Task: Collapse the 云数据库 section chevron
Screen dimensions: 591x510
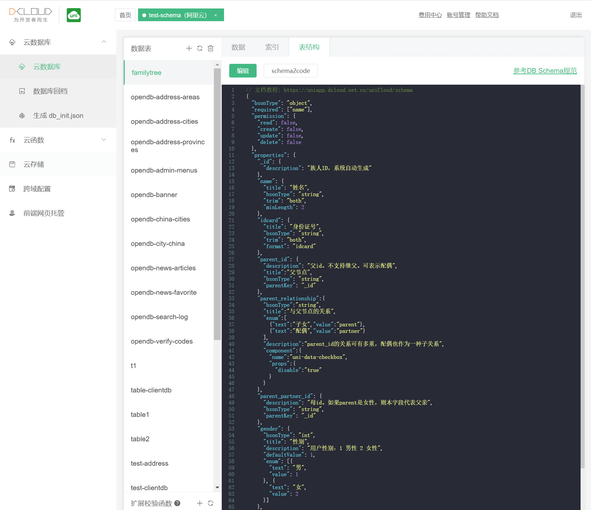Action: point(104,42)
